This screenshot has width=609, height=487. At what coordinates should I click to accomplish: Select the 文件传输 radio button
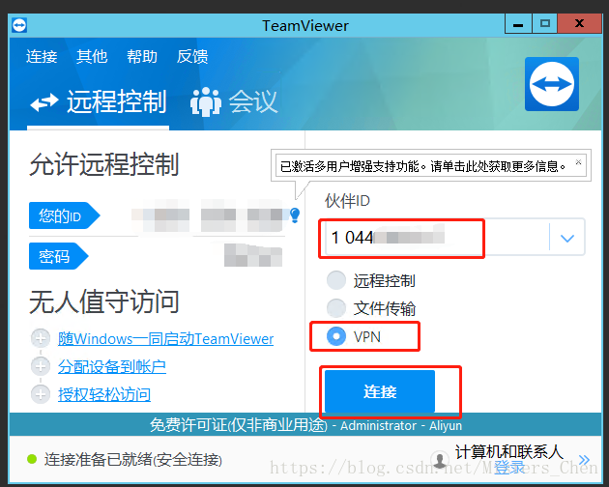[x=336, y=308]
